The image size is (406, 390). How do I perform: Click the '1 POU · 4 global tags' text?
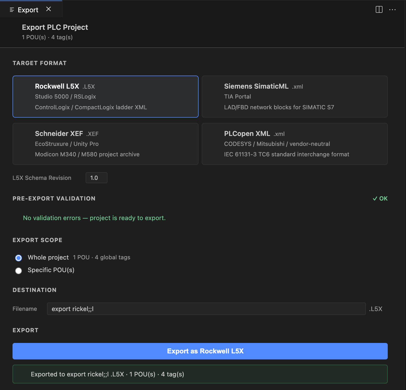pyautogui.click(x=102, y=257)
